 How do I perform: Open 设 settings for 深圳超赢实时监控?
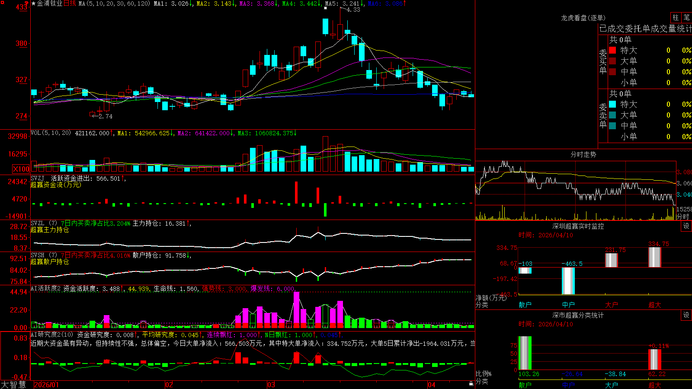[686, 226]
